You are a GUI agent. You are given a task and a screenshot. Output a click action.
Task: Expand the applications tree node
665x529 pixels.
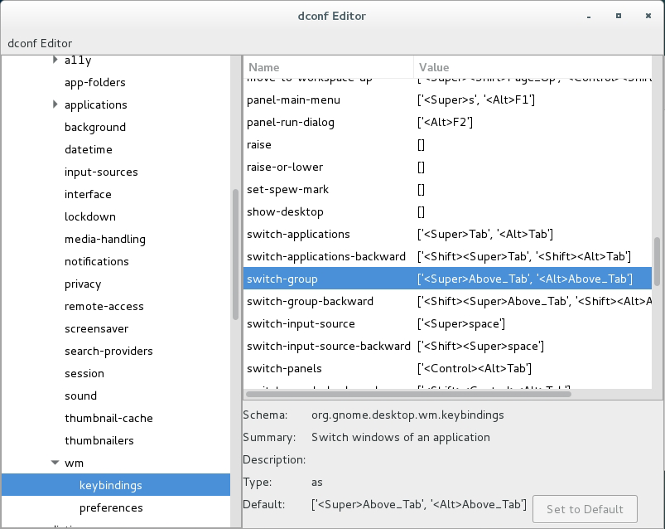(x=55, y=104)
